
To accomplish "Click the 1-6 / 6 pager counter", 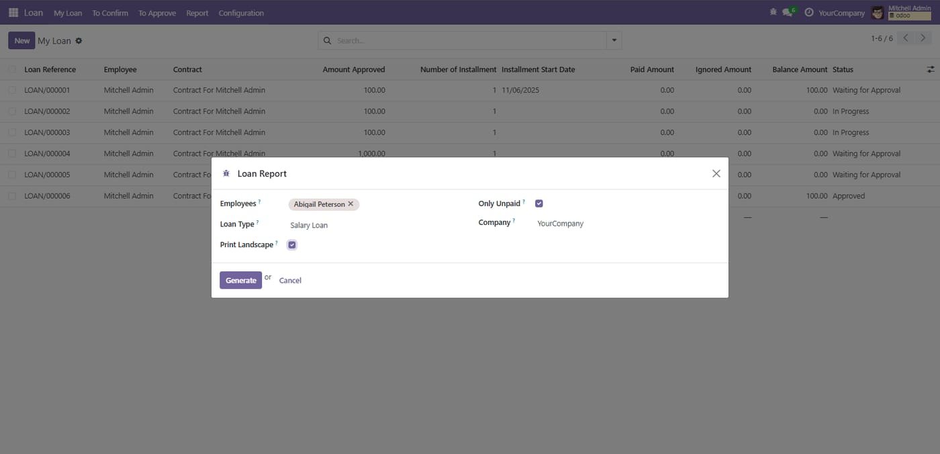I will [x=882, y=38].
